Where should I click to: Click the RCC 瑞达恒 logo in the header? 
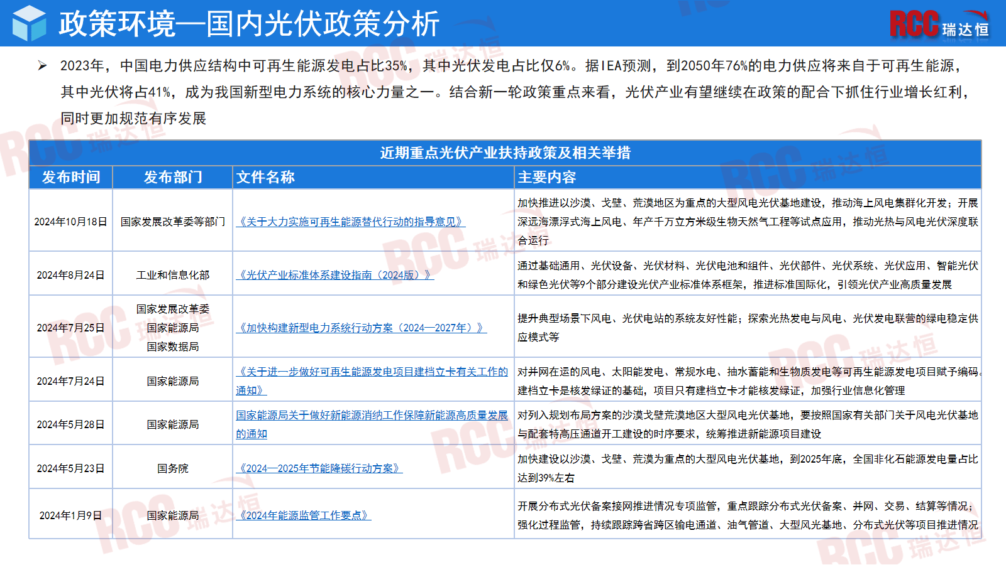(939, 25)
